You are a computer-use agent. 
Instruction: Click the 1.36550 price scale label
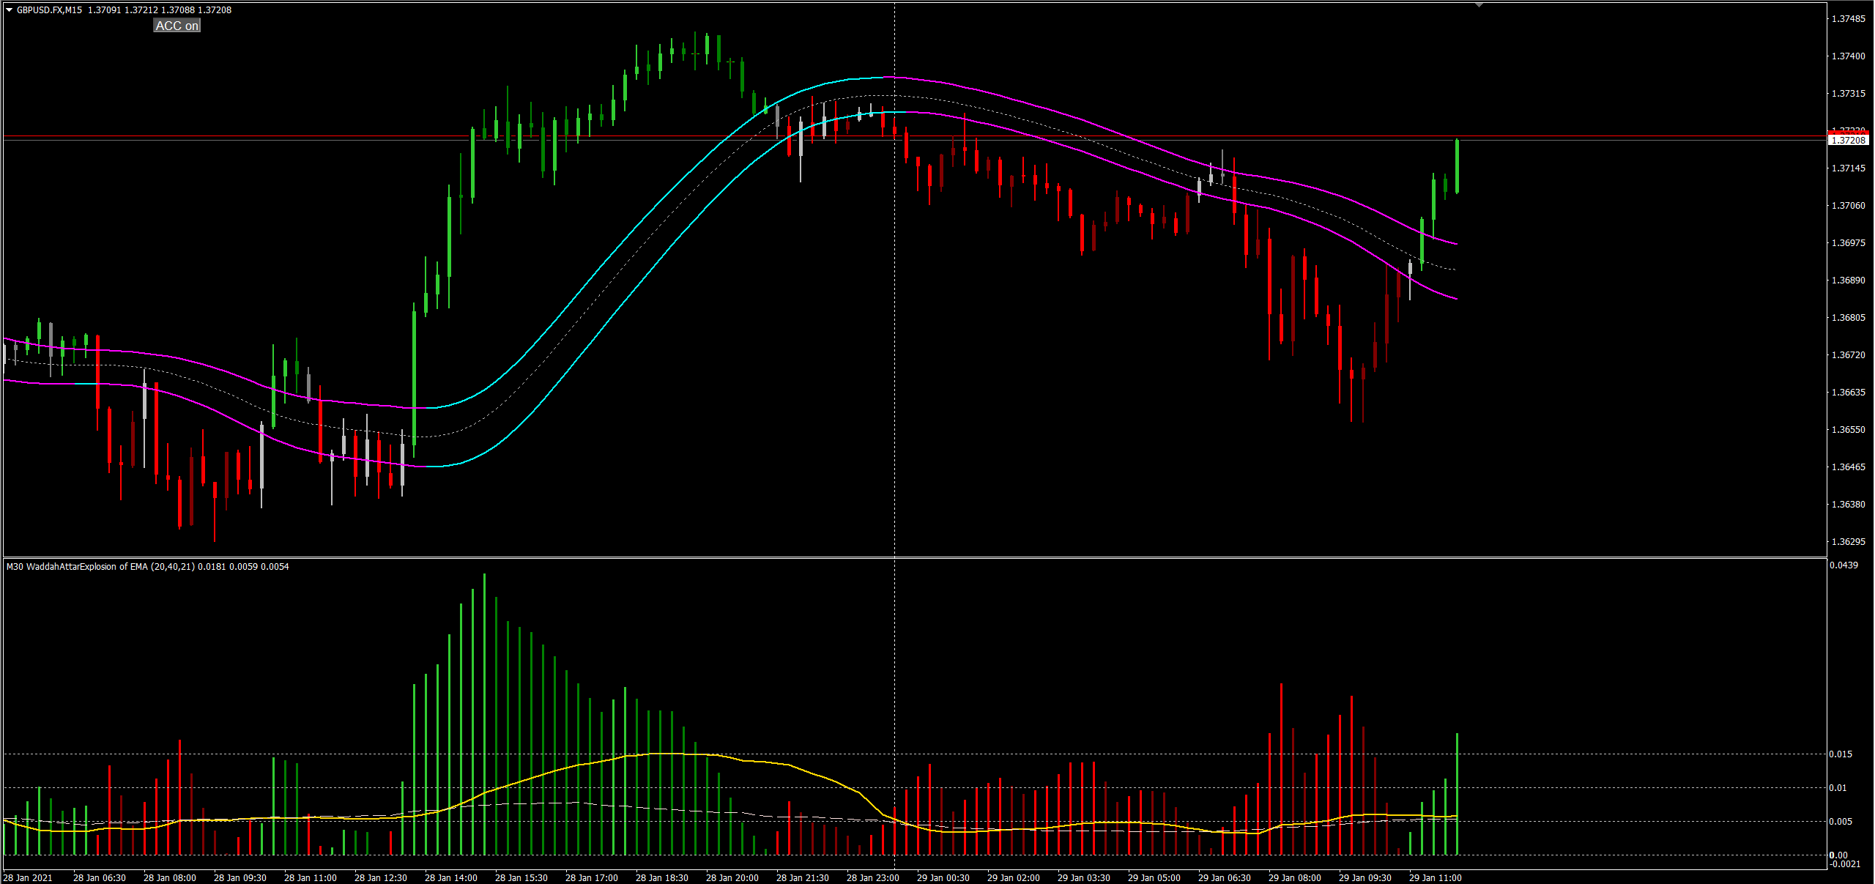(1848, 430)
